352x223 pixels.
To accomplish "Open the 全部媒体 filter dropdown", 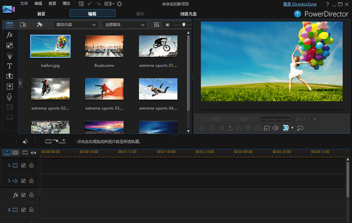I will [x=124, y=25].
